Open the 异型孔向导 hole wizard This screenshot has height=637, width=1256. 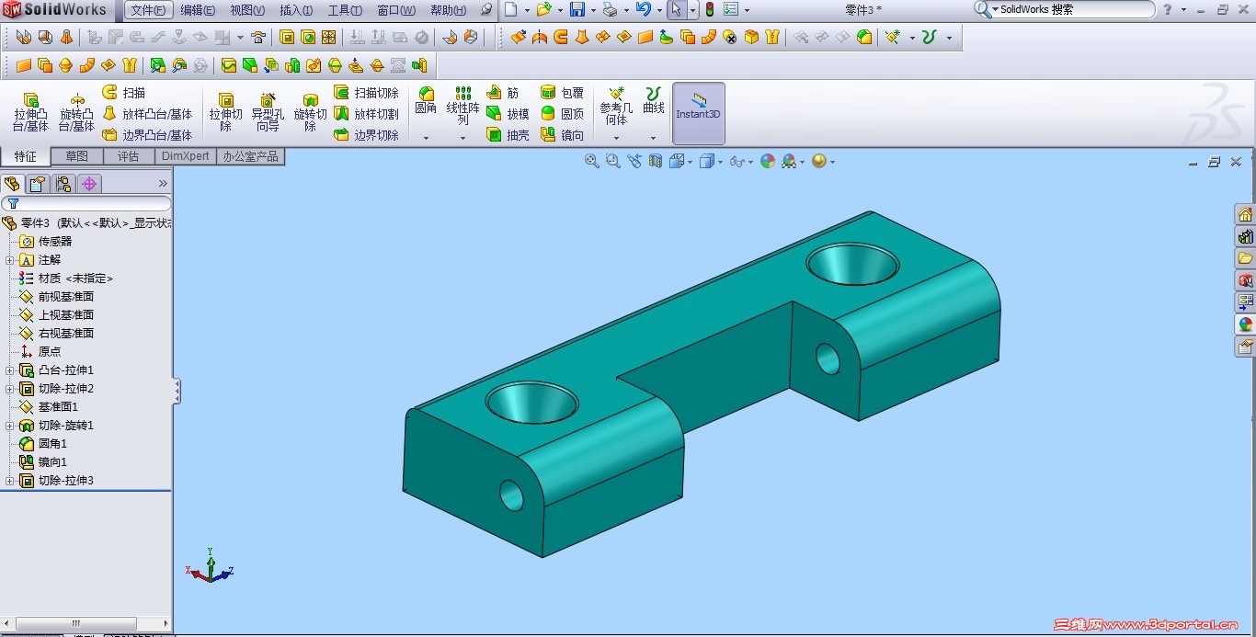tap(268, 111)
